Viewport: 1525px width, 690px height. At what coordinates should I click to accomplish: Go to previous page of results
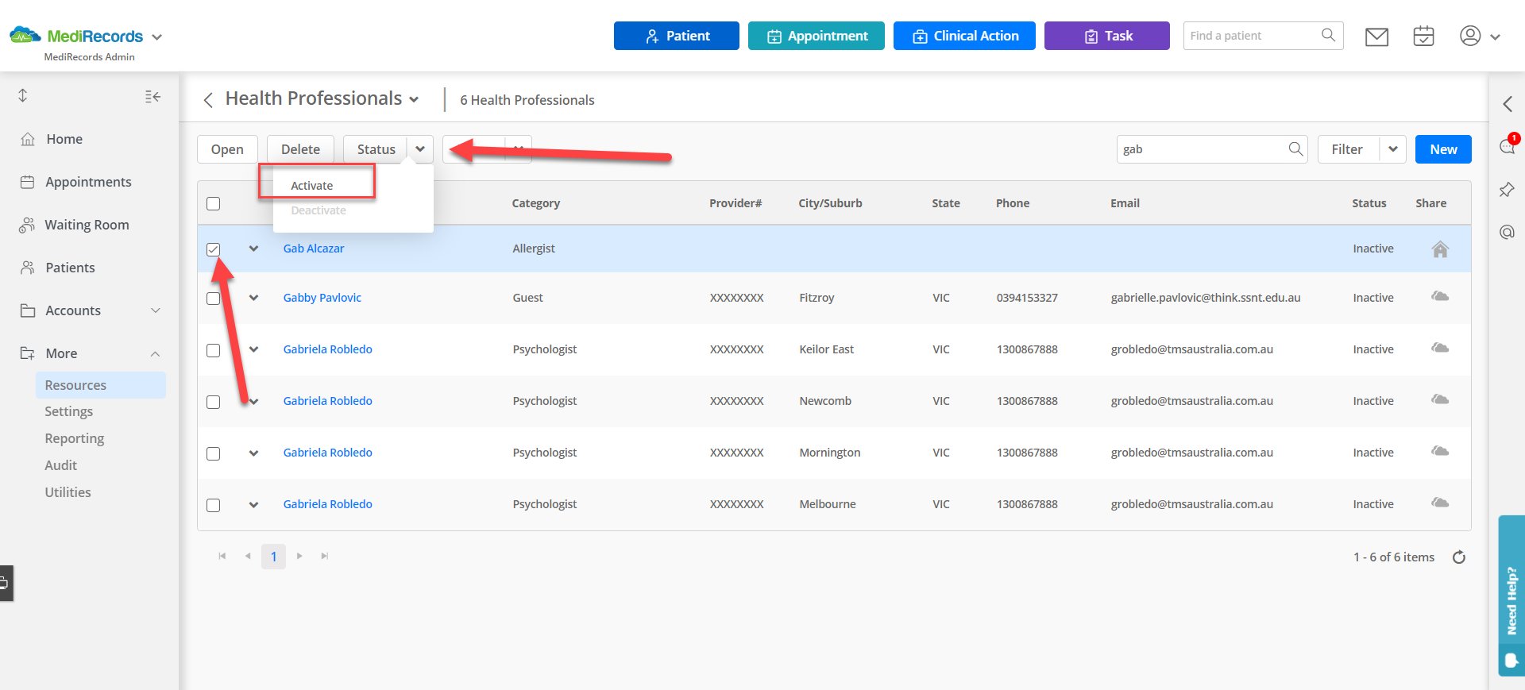pyautogui.click(x=248, y=556)
